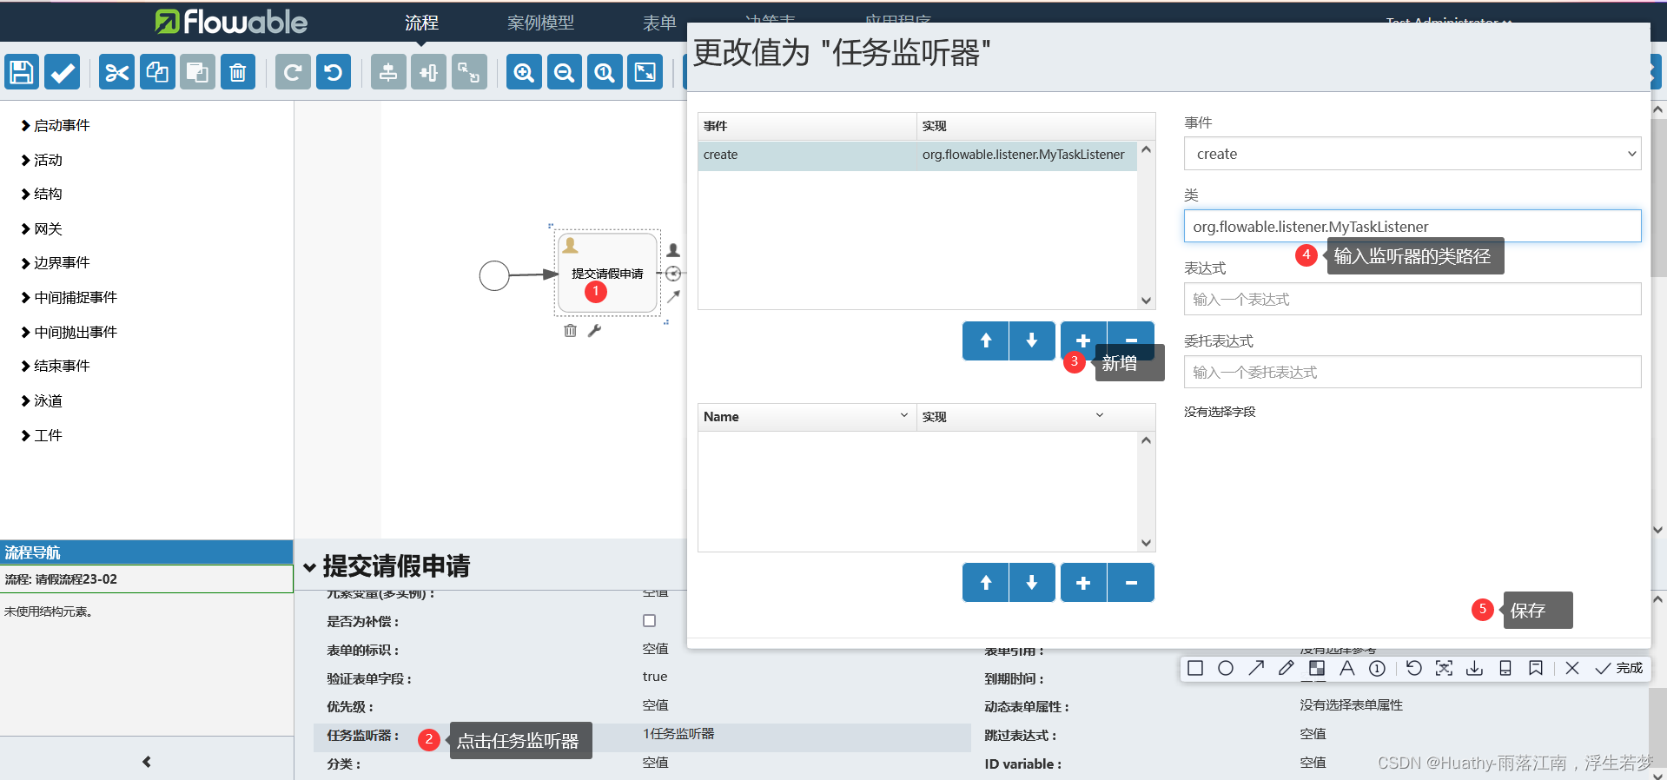Expand the 边界事件 palette group
Viewport: 1667px width, 780px height.
(56, 262)
